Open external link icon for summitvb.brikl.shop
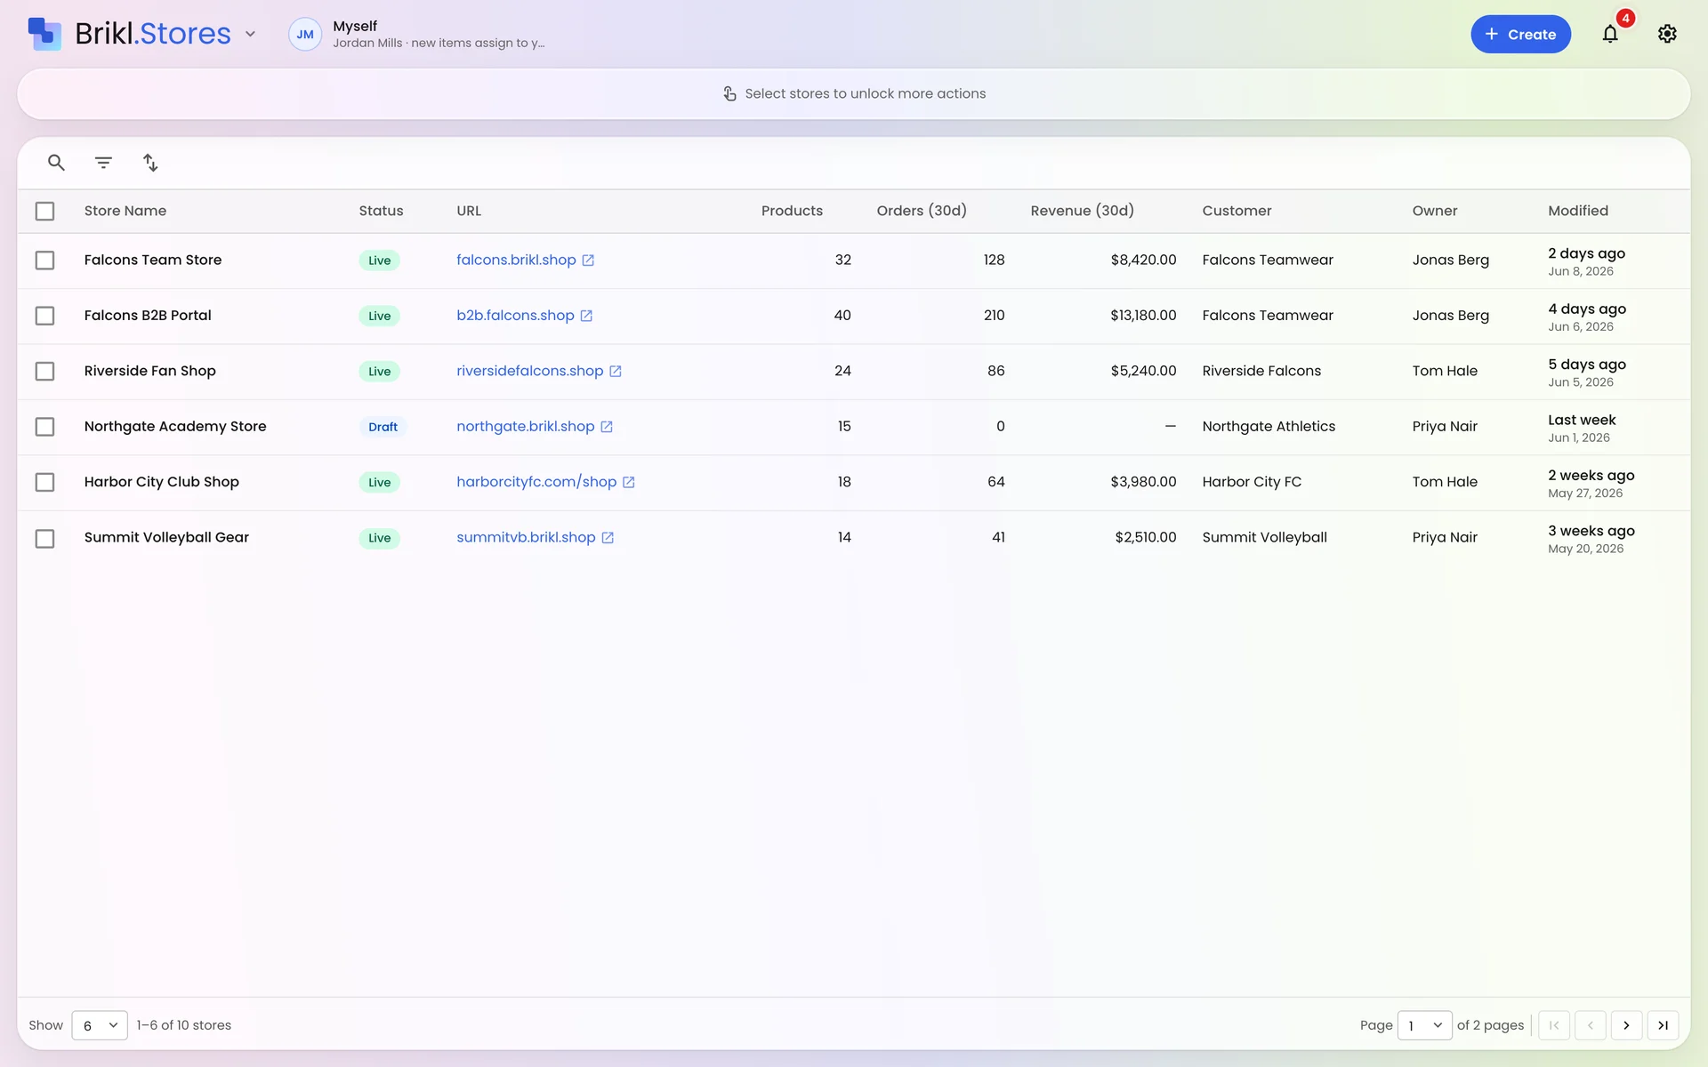The image size is (1708, 1067). tap(608, 538)
